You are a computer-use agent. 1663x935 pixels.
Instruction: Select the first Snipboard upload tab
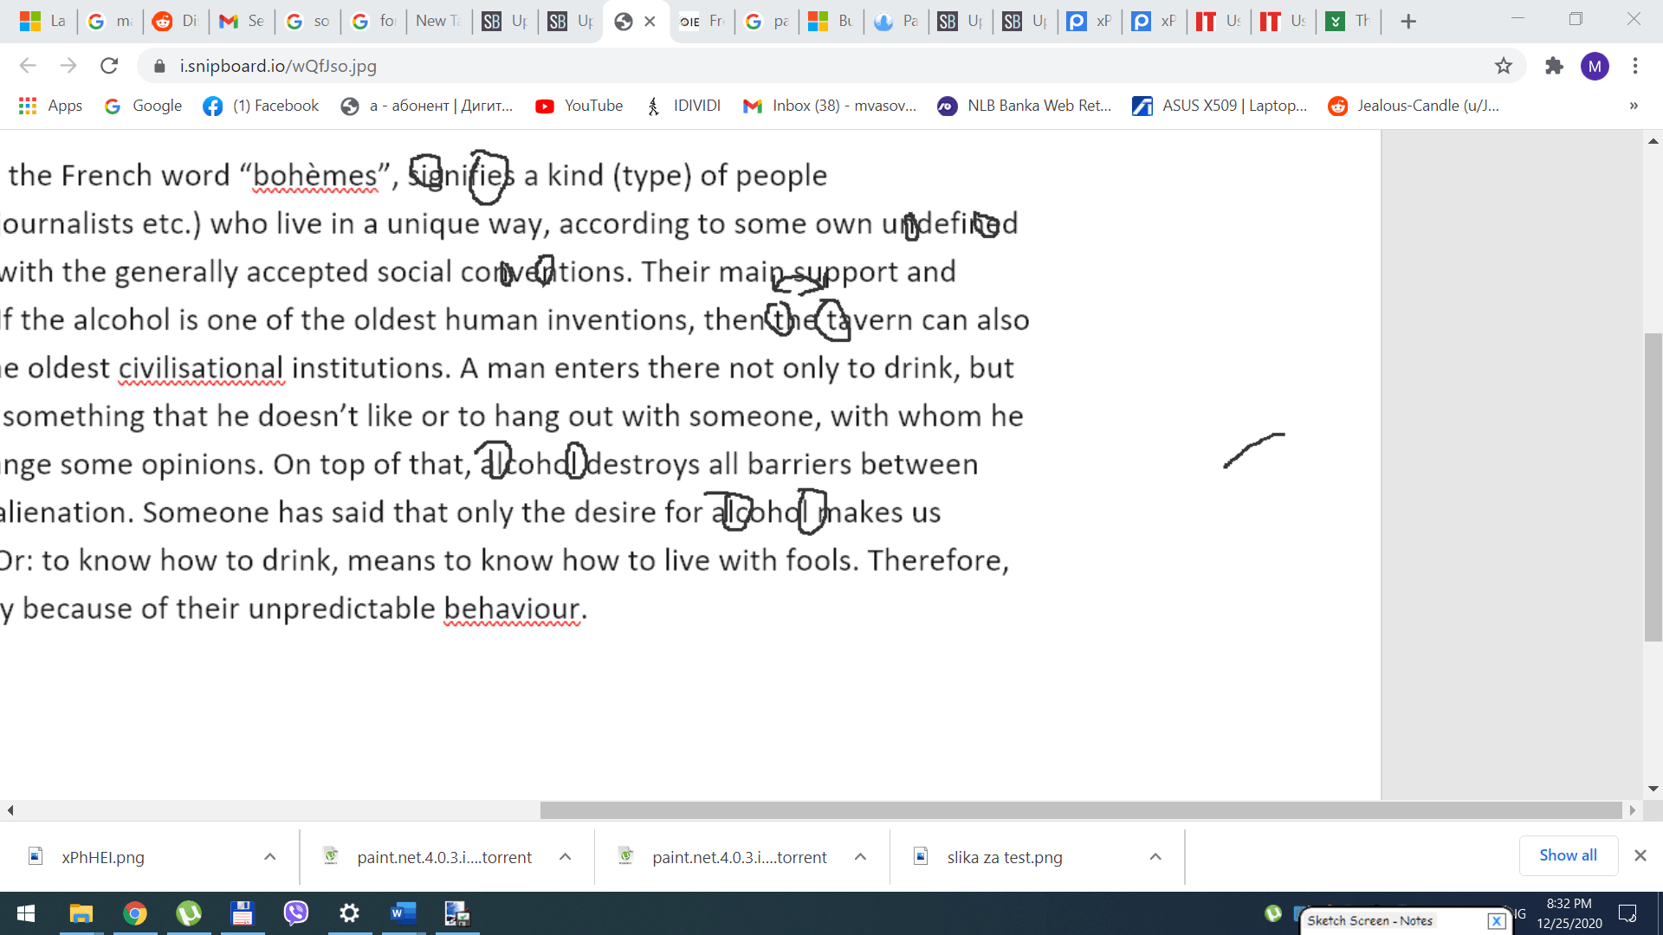(x=504, y=21)
